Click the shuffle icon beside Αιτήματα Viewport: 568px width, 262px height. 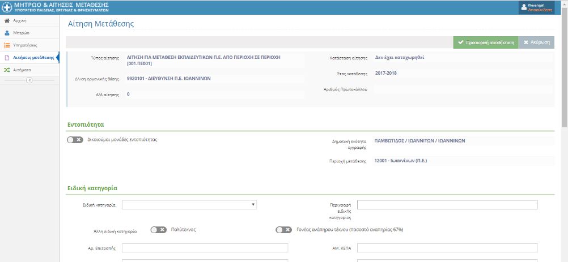coord(7,70)
